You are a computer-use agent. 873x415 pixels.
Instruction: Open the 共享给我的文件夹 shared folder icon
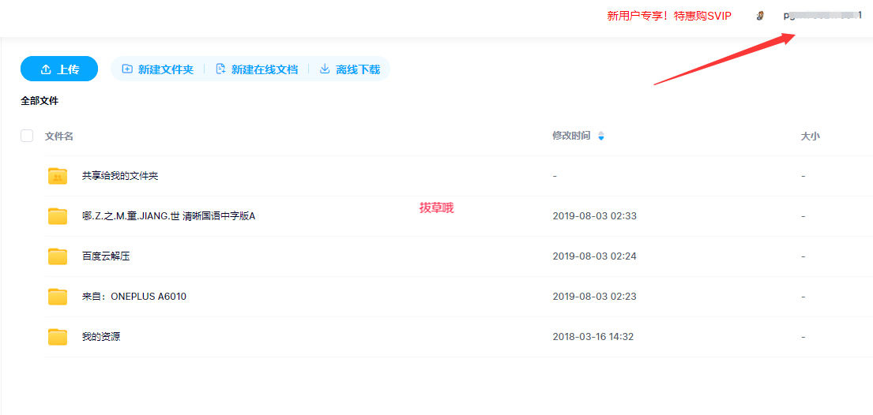point(58,176)
